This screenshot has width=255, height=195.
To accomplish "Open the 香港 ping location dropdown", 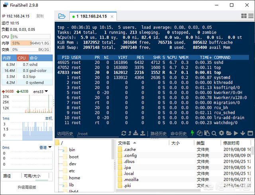I will click(45, 147).
